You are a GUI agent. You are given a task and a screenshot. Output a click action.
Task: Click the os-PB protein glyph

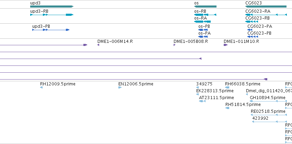click(203, 30)
